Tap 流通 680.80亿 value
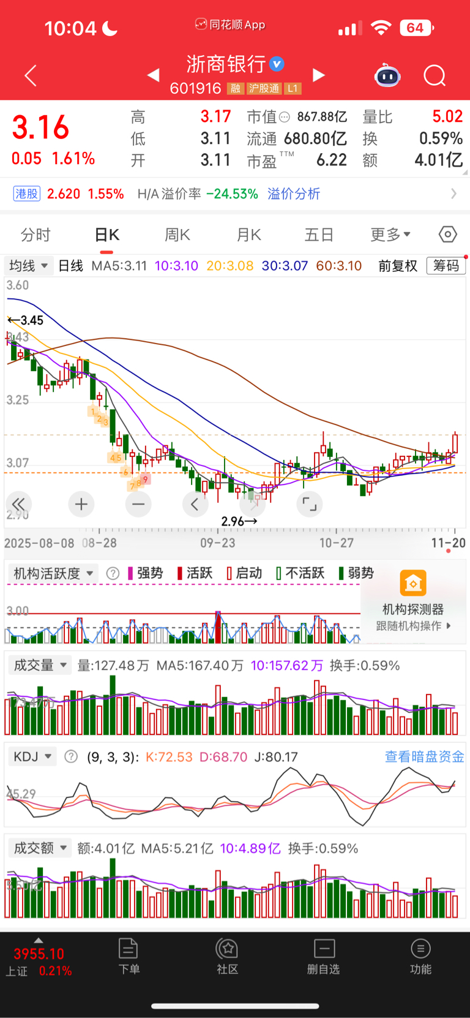This screenshot has width=470, height=1018. point(315,139)
